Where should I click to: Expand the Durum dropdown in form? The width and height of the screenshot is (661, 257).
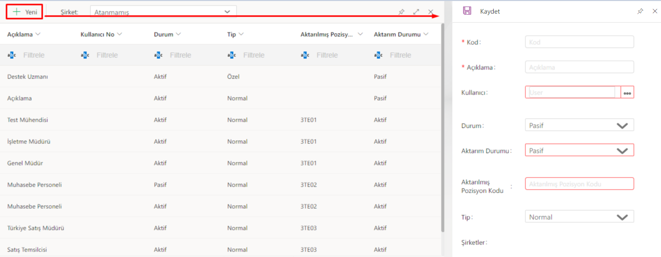tap(622, 126)
